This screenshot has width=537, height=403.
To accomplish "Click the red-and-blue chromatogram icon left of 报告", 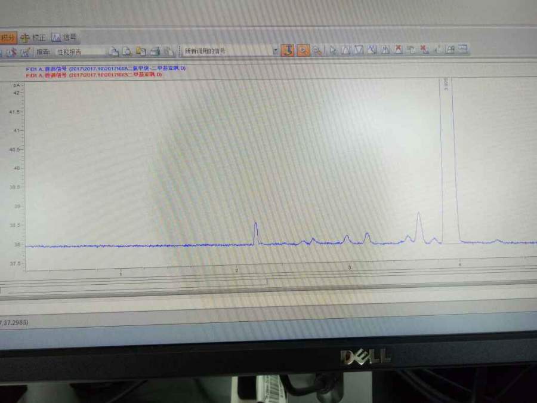I will (12, 53).
